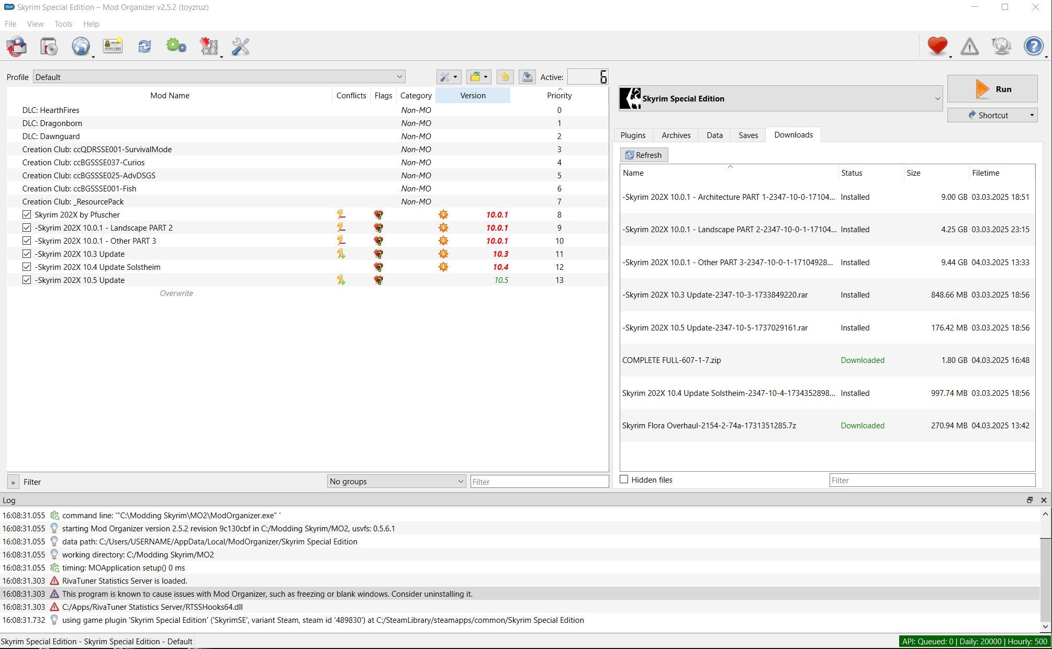Image resolution: width=1052 pixels, height=649 pixels.
Task: Click the restore backup arrow icon
Action: (505, 77)
